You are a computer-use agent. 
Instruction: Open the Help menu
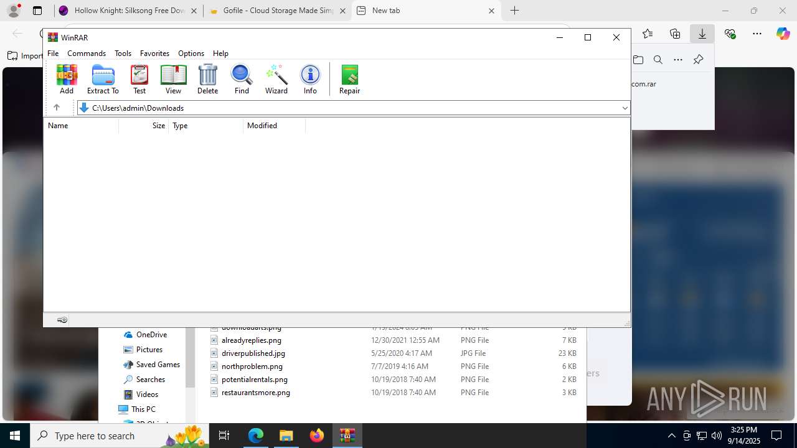pos(220,54)
